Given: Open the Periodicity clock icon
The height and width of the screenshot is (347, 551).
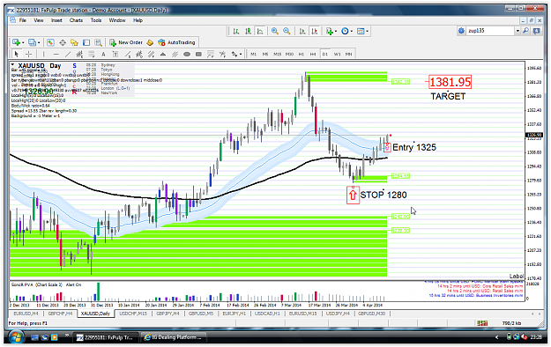Looking at the screenshot, I should 345,31.
